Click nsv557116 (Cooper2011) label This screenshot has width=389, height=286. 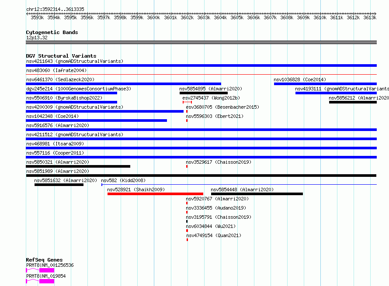[55, 153]
